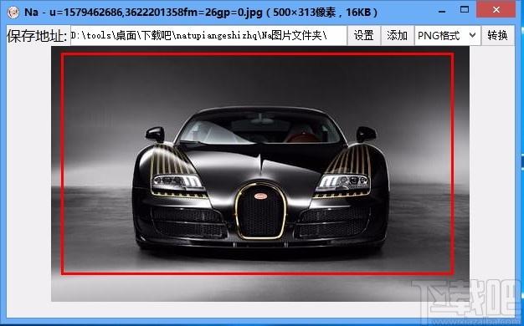Click the 保存地址 label text
This screenshot has height=326, width=524.
coord(38,36)
